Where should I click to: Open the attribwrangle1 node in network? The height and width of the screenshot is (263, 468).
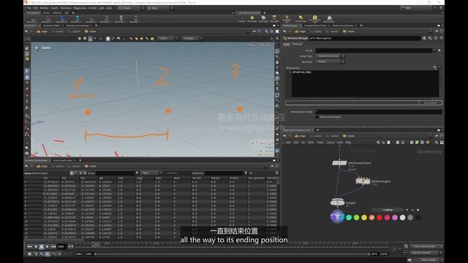[x=363, y=180]
